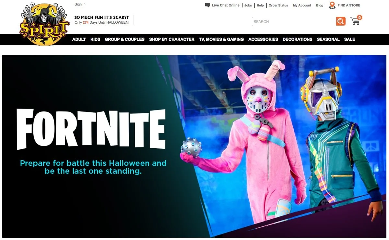389x240 pixels.
Task: Open the Jobs link
Action: point(248,5)
